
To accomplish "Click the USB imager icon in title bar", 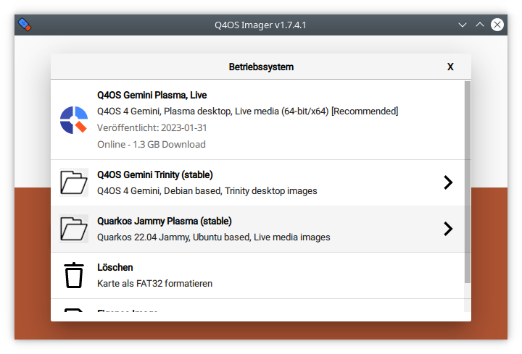I will click(25, 25).
